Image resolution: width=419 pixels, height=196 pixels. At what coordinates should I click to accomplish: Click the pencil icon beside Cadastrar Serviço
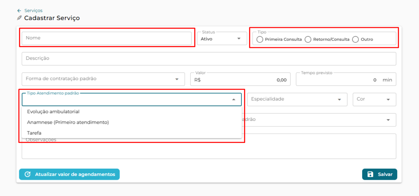pyautogui.click(x=19, y=18)
